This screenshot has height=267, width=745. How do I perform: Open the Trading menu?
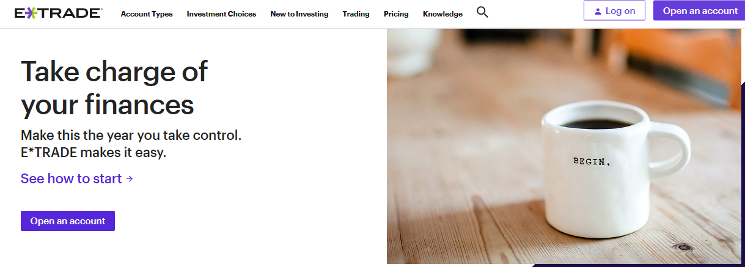click(356, 14)
